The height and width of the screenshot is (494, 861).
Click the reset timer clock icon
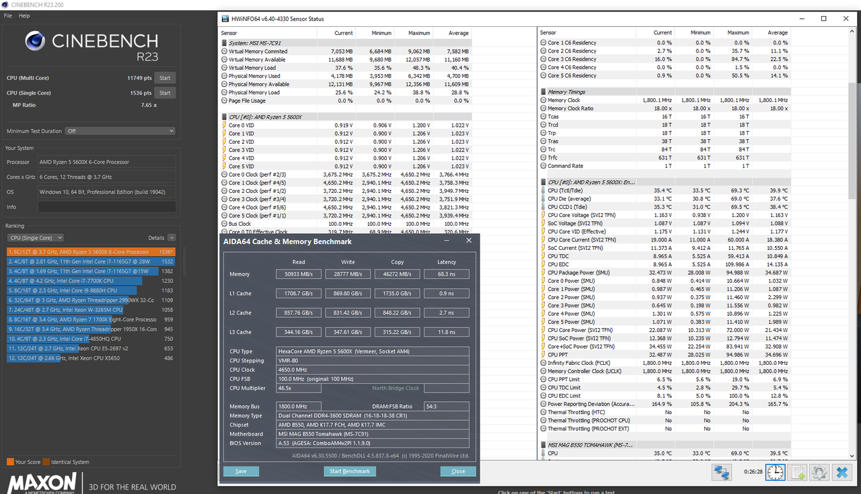776,472
